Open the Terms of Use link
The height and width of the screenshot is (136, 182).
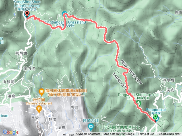146,134
